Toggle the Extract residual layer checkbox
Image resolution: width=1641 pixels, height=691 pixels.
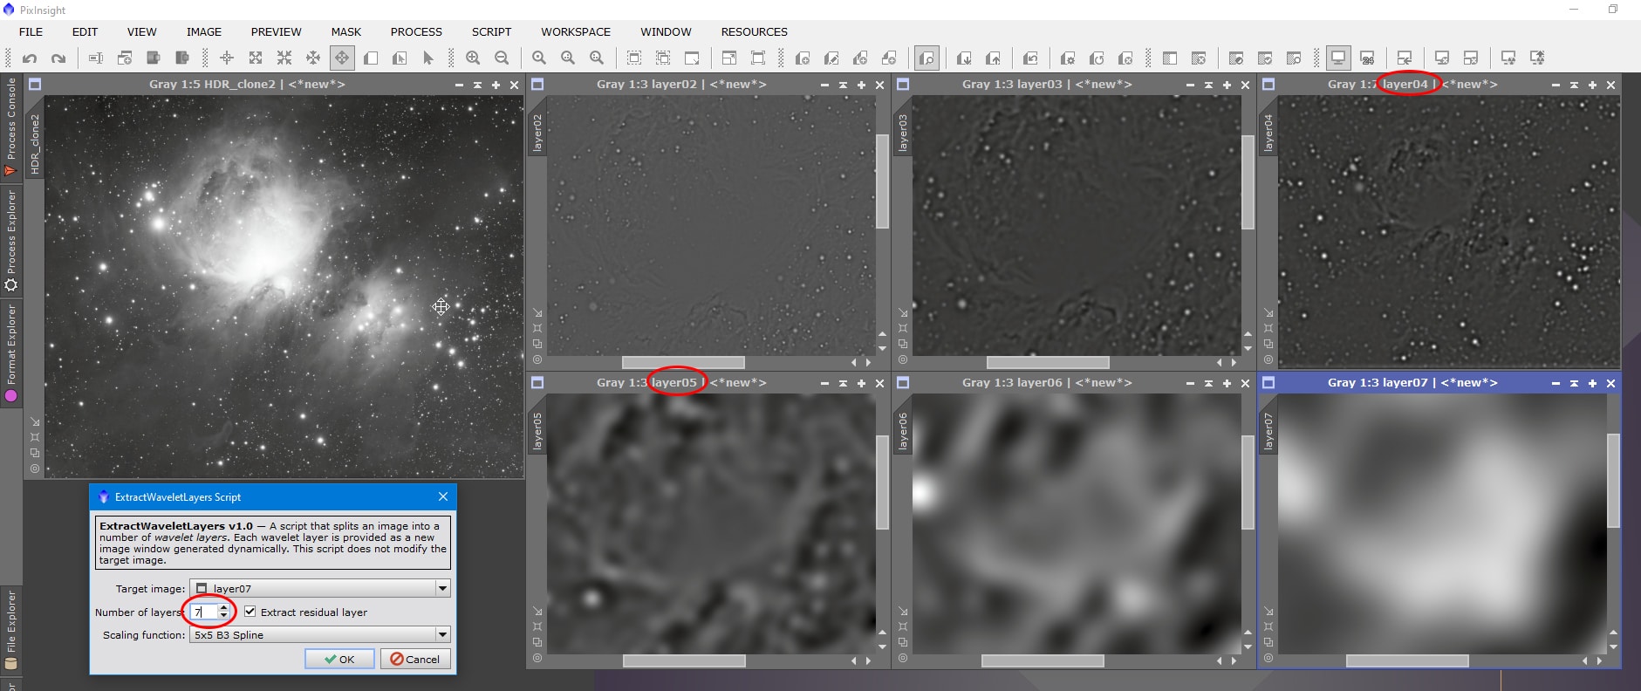pos(250,612)
